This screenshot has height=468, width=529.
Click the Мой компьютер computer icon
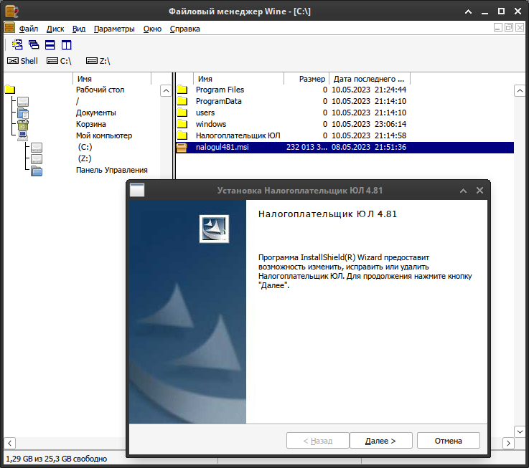23,136
